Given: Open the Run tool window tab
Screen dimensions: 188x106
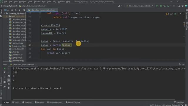Looking at the screenshot, I should point(6,102).
